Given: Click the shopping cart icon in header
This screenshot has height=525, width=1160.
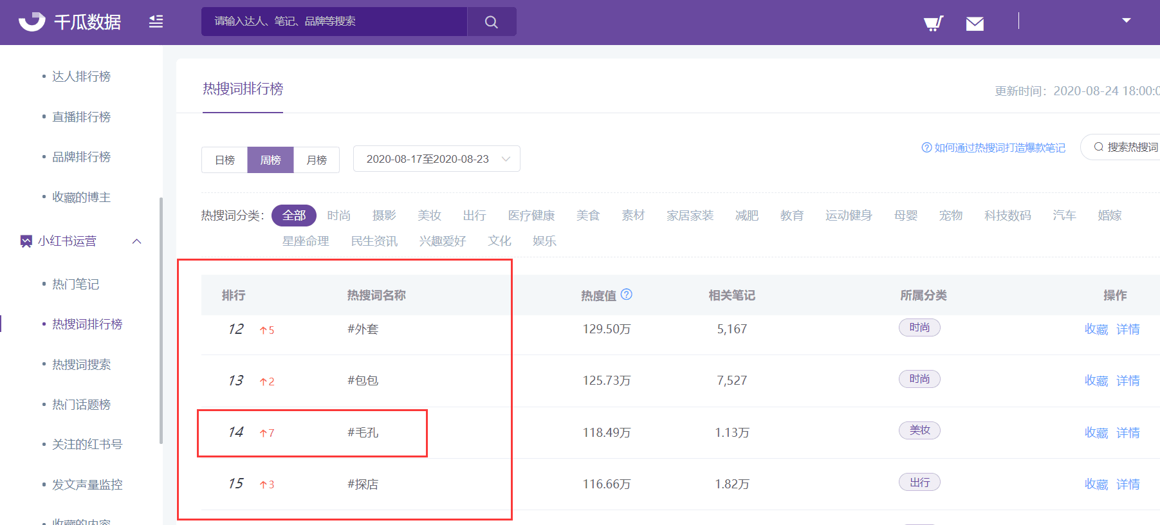Looking at the screenshot, I should 933,23.
